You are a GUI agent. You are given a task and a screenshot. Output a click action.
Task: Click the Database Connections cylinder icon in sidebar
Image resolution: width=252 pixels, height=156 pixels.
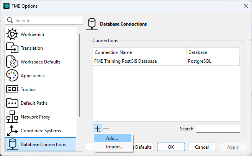(12, 144)
